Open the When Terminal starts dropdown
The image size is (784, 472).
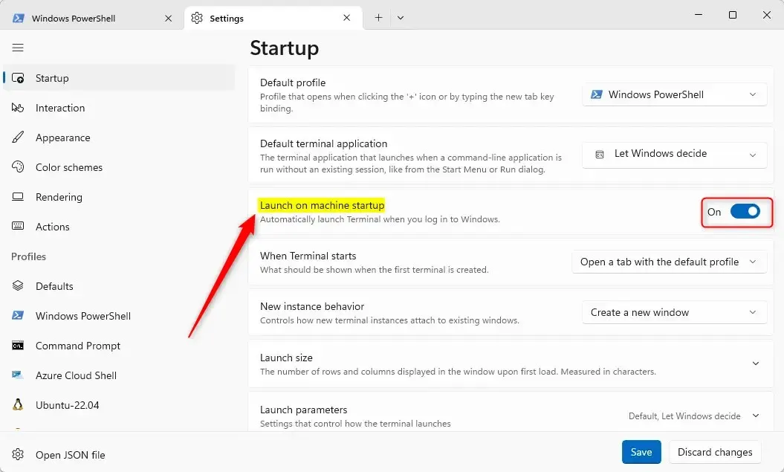669,262
